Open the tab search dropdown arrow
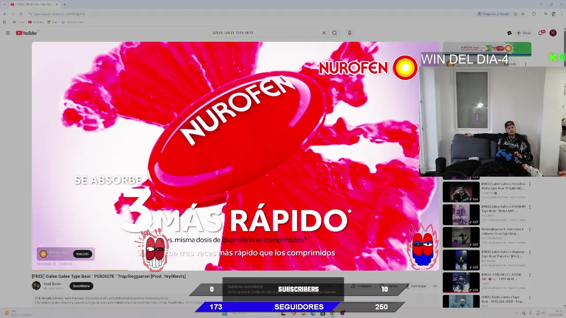Viewport: 566px width, 318px height. [4, 4]
